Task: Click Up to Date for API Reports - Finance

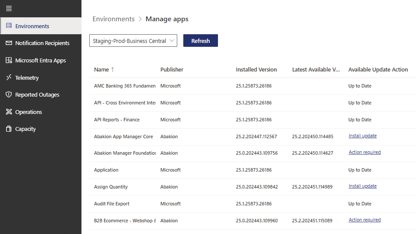Action: tap(360, 120)
